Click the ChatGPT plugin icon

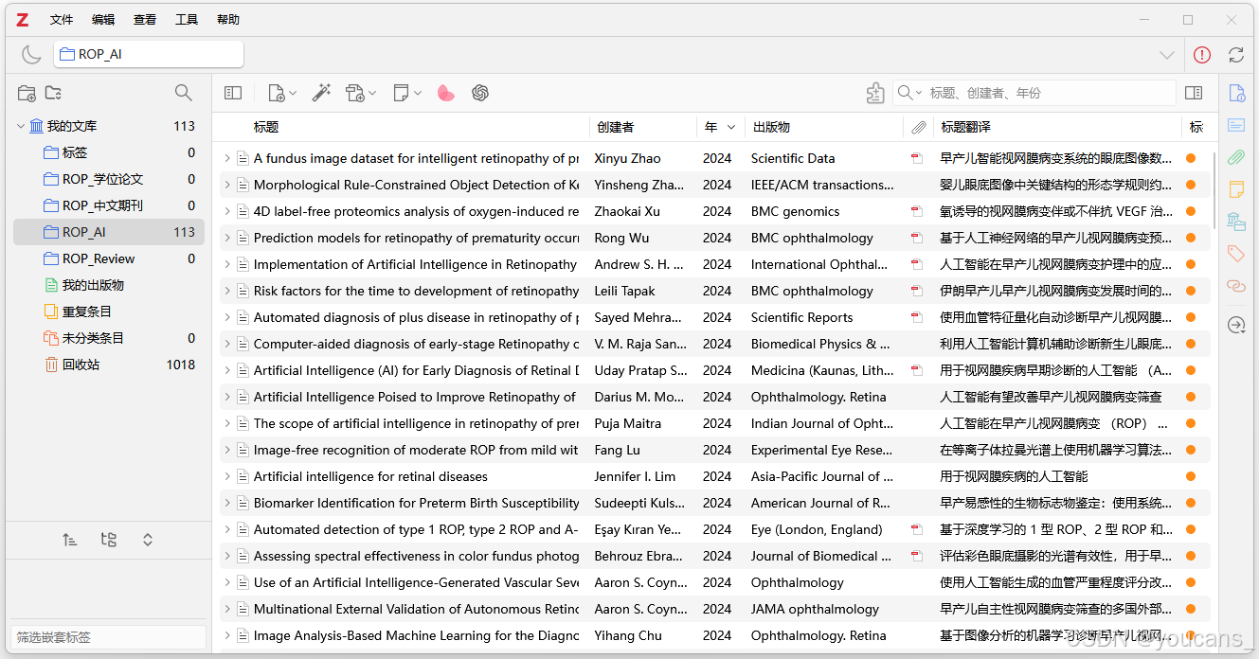tap(480, 93)
